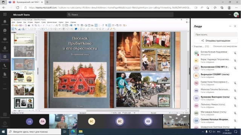Open Apps (Приложения) in Teams rail

(x=5, y=115)
